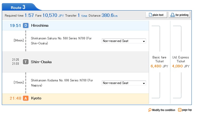
Task: Click the 19:51 departure time
Action: tap(15, 26)
